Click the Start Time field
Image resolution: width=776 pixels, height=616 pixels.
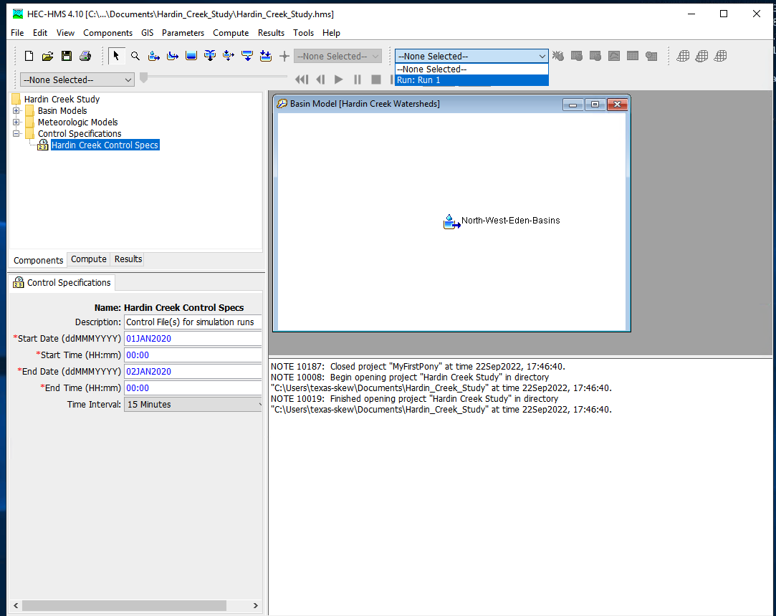point(193,355)
